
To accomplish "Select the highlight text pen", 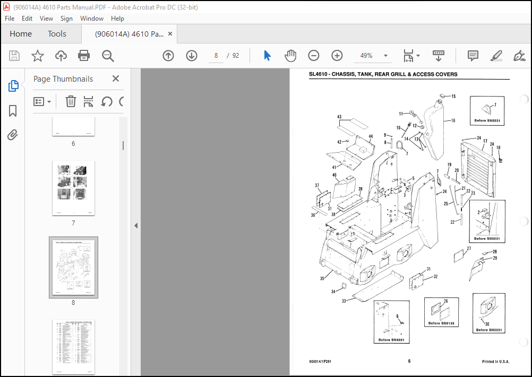I will coord(496,56).
